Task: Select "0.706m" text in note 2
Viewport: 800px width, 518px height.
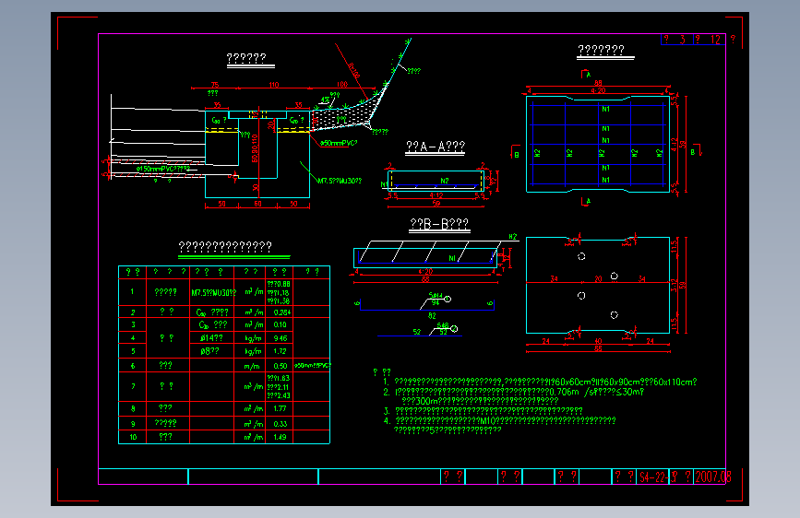Action: [x=565, y=392]
